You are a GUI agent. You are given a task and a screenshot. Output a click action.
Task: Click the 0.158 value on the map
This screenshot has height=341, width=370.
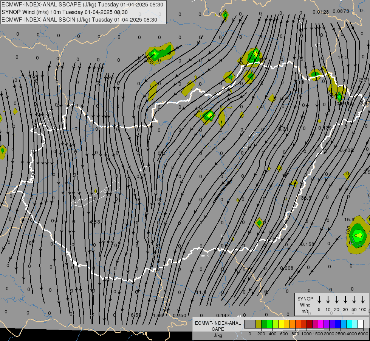coord(308,244)
